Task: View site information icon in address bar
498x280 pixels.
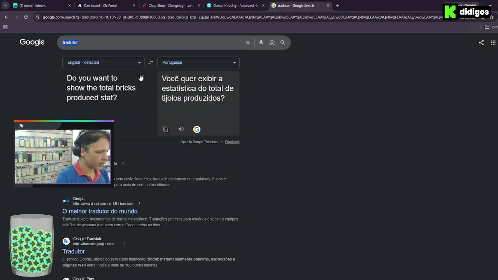Action: pos(37,17)
